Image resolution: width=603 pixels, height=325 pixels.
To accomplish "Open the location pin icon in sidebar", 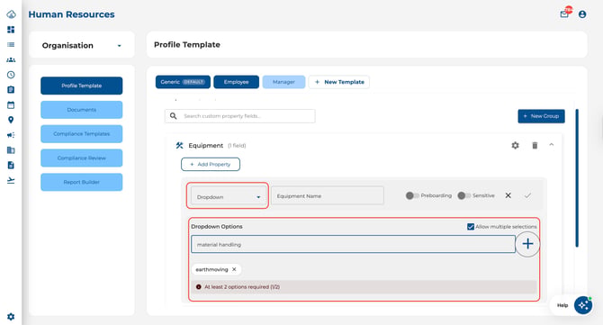I will [11, 120].
